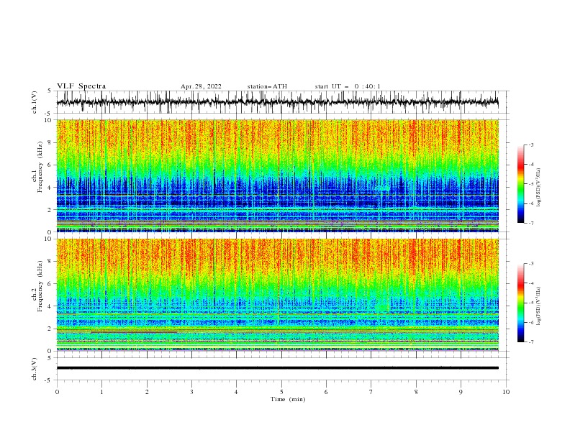Click the "8" tick on the time axis
The height and width of the screenshot is (440, 570).
416,392
